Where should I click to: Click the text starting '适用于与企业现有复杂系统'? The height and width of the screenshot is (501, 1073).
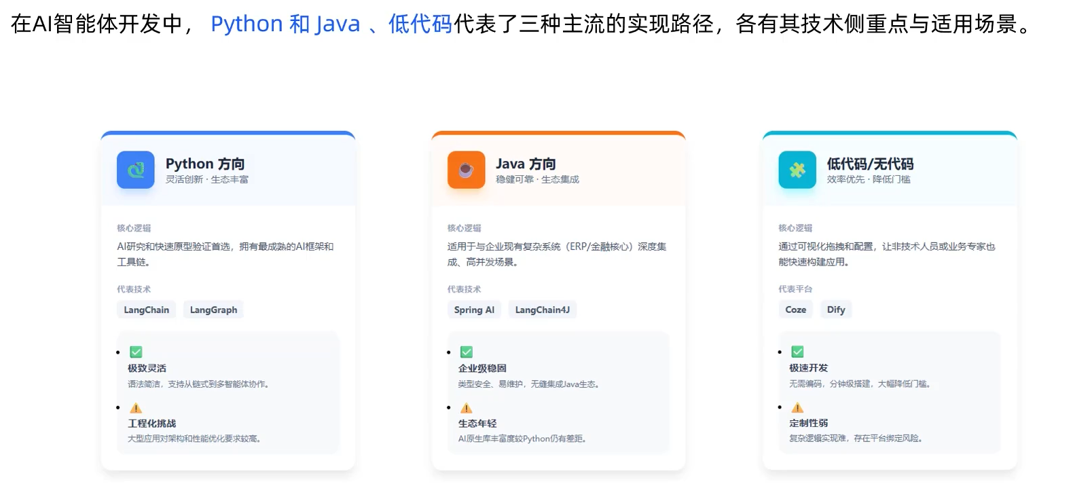[557, 254]
